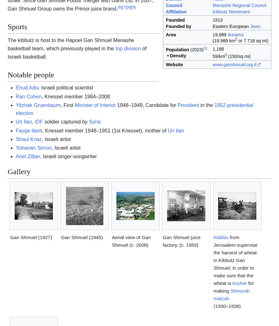This screenshot has width=279, height=326.
Task: Click the dunams link in infobox
Action: click(x=235, y=35)
